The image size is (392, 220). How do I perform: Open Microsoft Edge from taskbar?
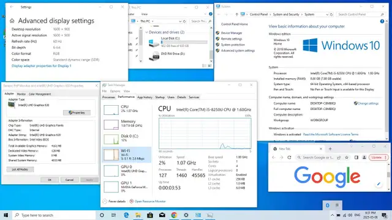[126, 215]
